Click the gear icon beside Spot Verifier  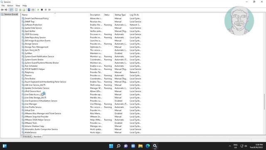[x=23, y=31]
